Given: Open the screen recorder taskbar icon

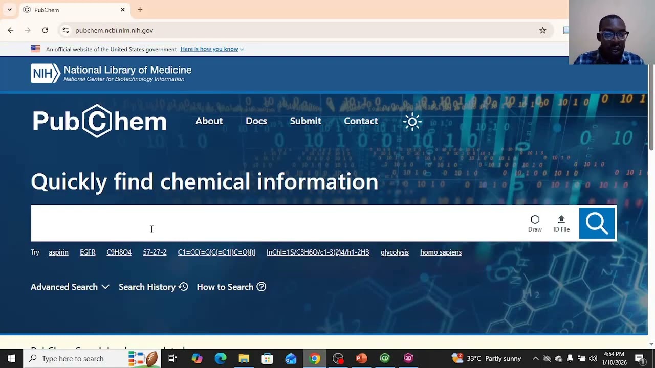Looking at the screenshot, I should point(338,359).
